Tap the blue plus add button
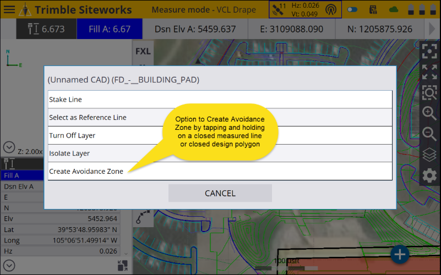 pyautogui.click(x=400, y=255)
